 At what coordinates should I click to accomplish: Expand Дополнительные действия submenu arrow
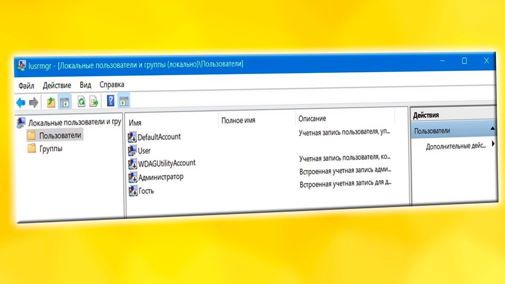pyautogui.click(x=493, y=145)
